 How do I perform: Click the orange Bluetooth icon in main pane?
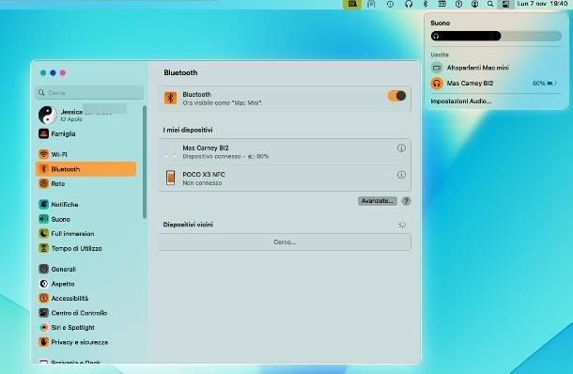tap(170, 98)
